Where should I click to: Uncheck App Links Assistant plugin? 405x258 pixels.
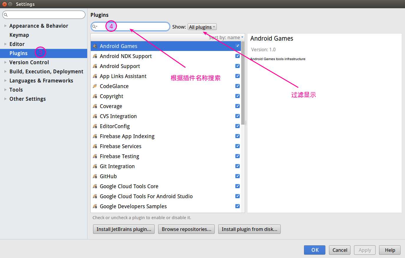[x=237, y=76]
